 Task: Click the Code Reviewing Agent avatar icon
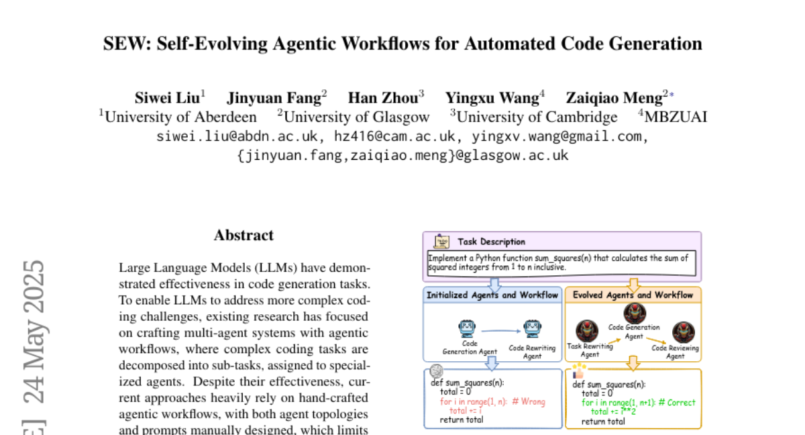click(x=684, y=332)
